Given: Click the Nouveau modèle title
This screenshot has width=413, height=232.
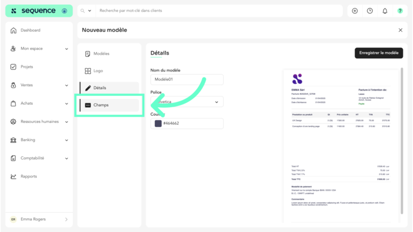Looking at the screenshot, I should [x=104, y=30].
